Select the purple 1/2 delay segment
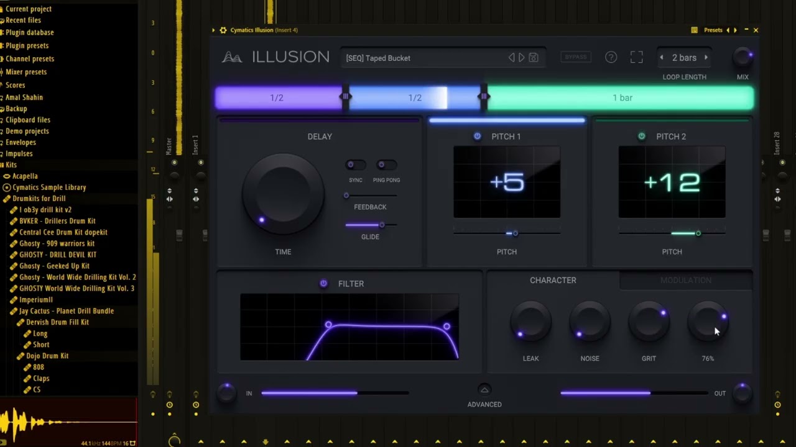Image resolution: width=796 pixels, height=447 pixels. coord(278,97)
